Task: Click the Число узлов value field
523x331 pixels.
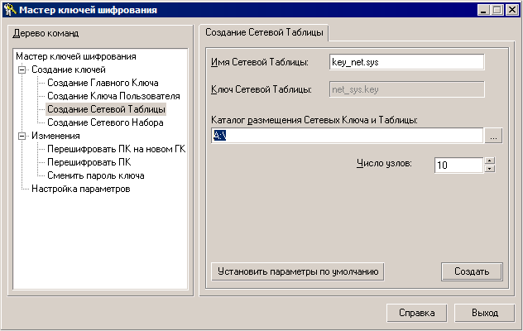Action: click(459, 165)
